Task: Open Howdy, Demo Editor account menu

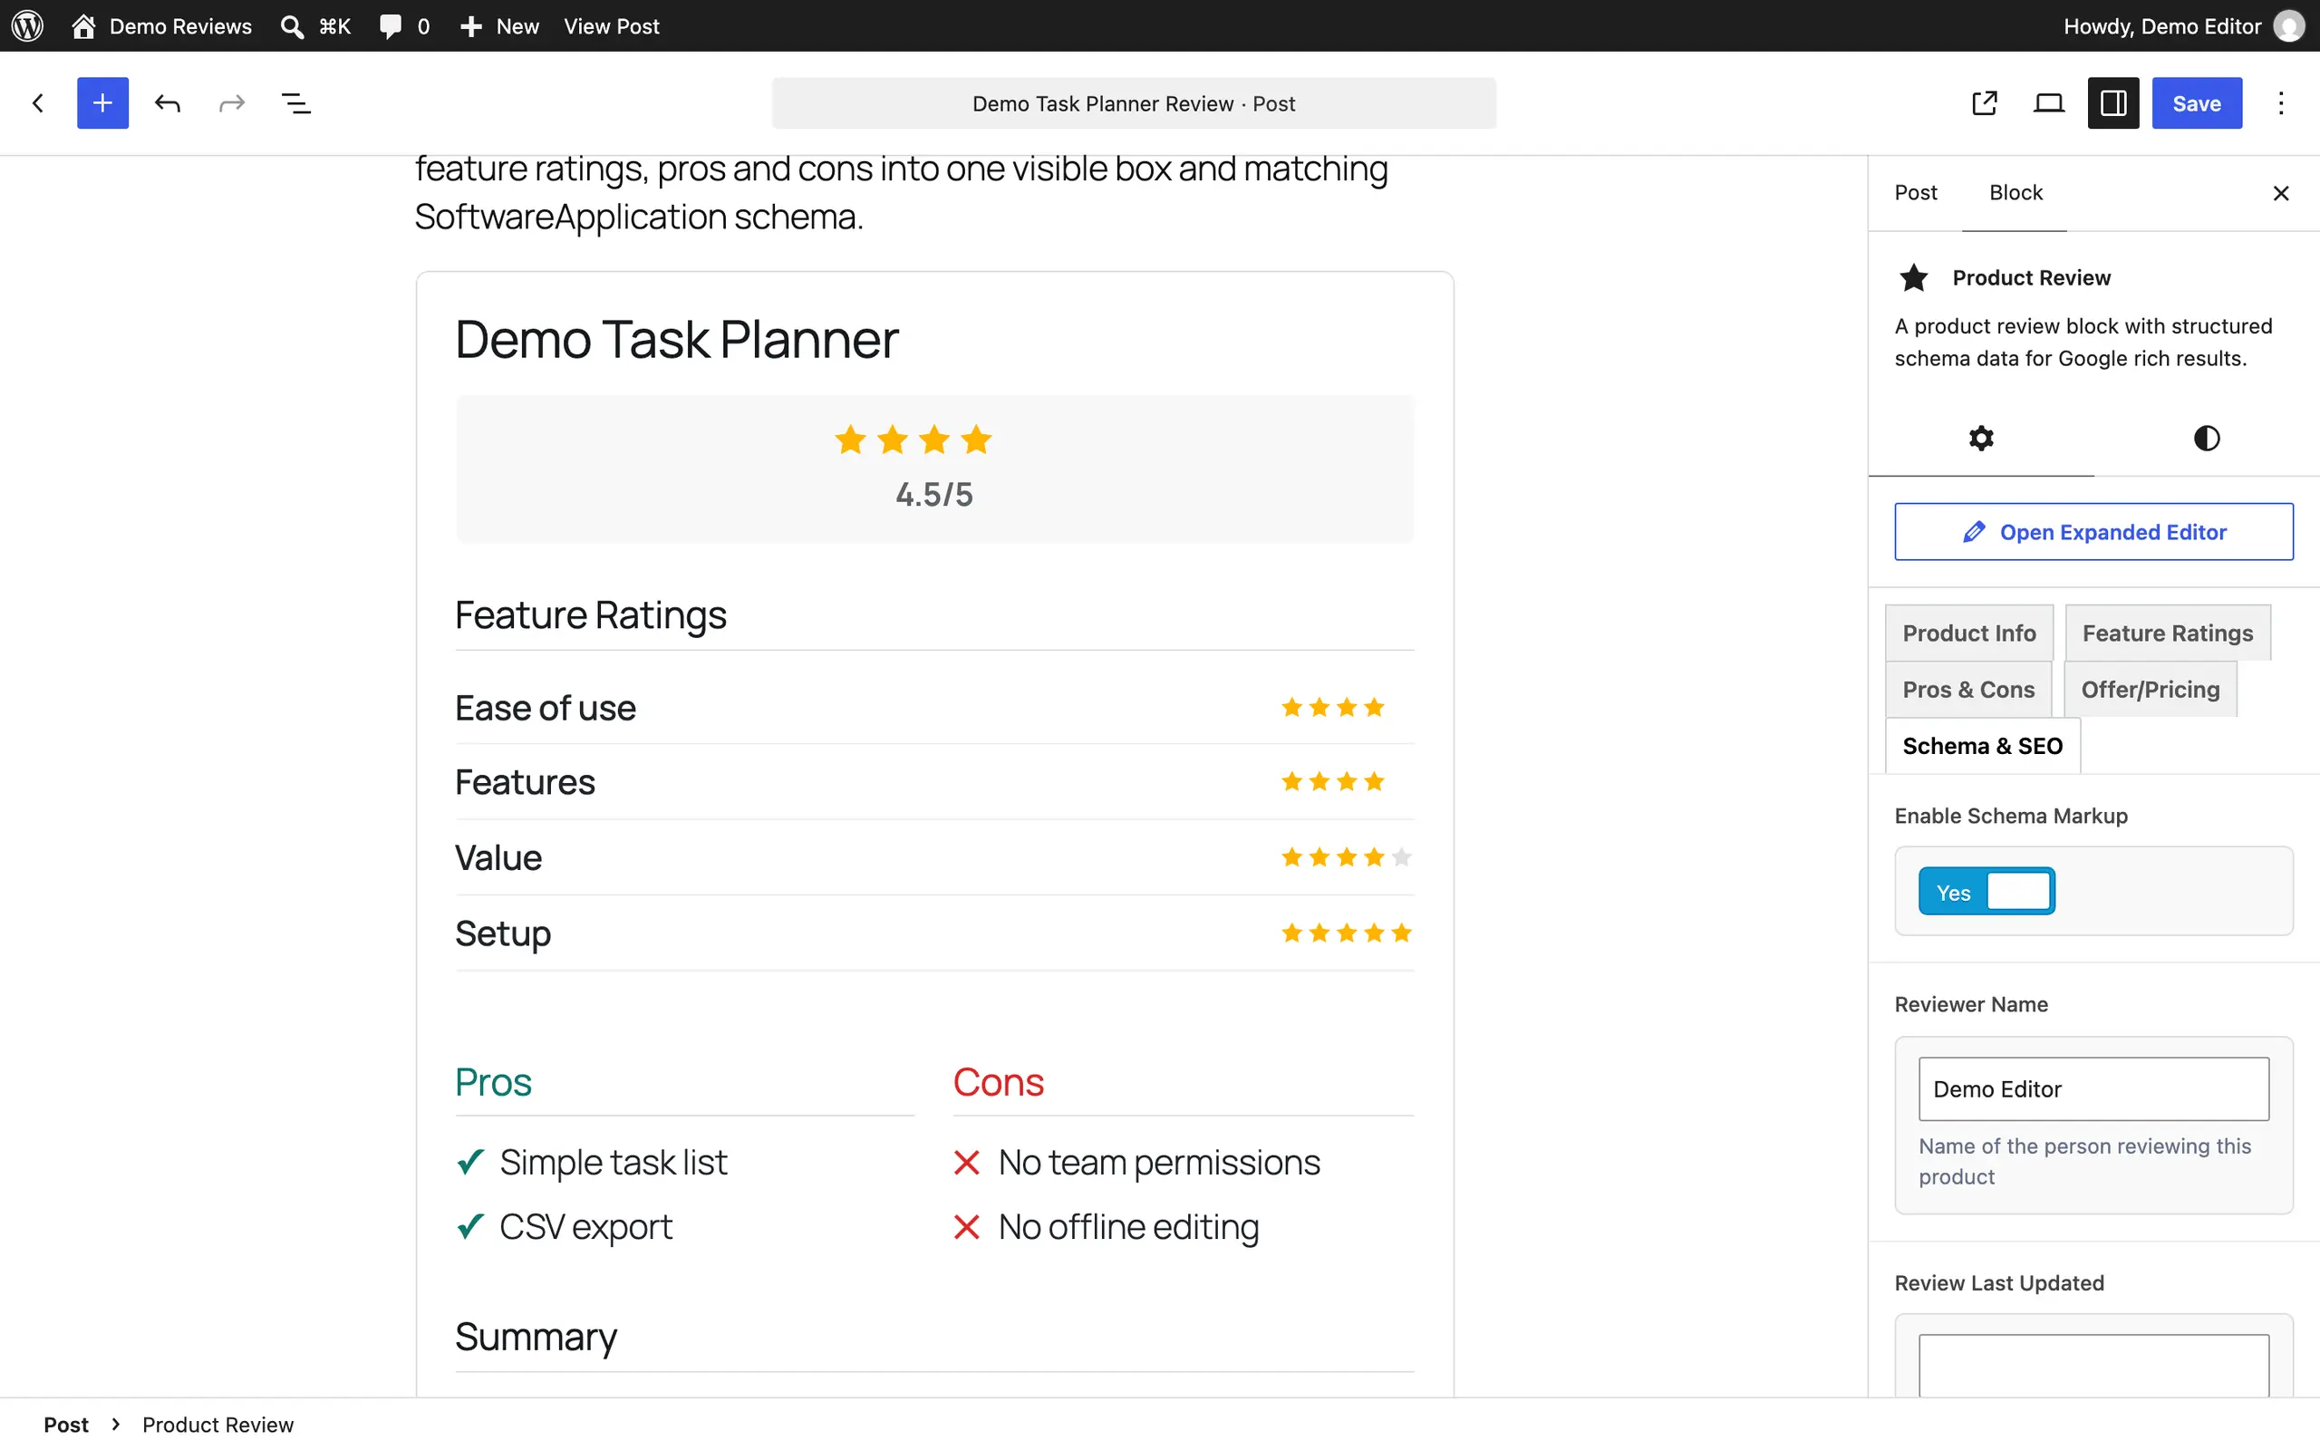Action: click(x=2183, y=26)
